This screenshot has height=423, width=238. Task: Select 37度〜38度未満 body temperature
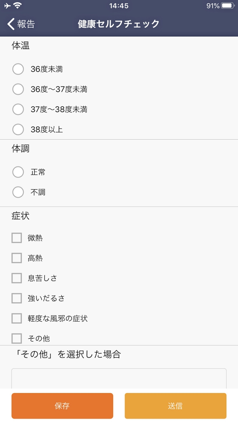(x=18, y=110)
